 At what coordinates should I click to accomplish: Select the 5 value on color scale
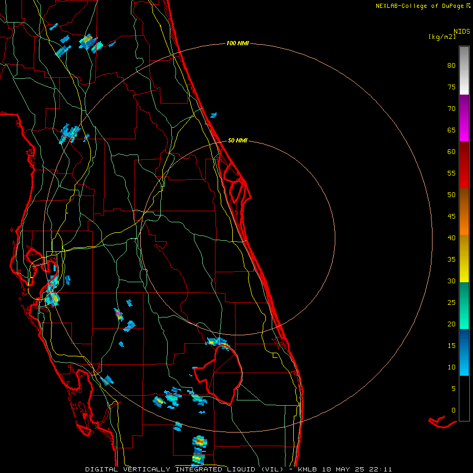coord(454,389)
